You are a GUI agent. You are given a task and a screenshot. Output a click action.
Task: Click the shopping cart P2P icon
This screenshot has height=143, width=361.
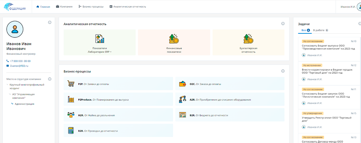[x=71, y=84]
